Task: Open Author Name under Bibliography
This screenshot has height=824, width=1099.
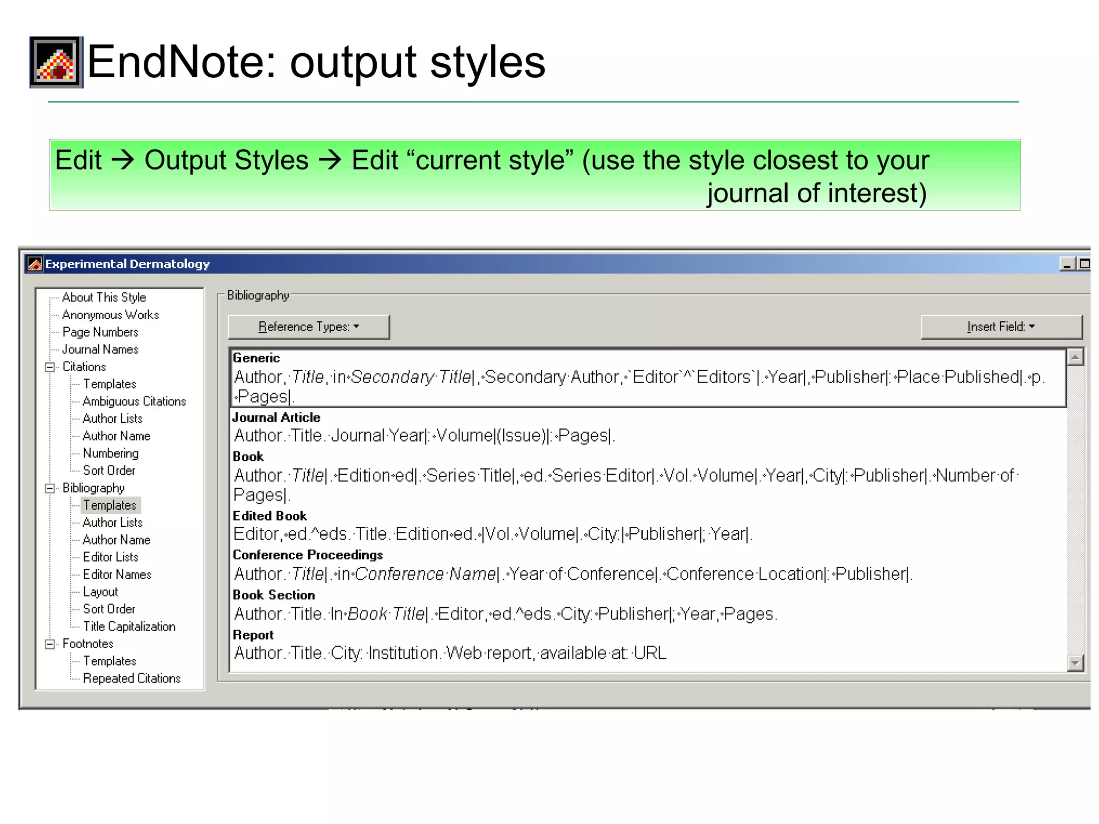Action: click(116, 540)
